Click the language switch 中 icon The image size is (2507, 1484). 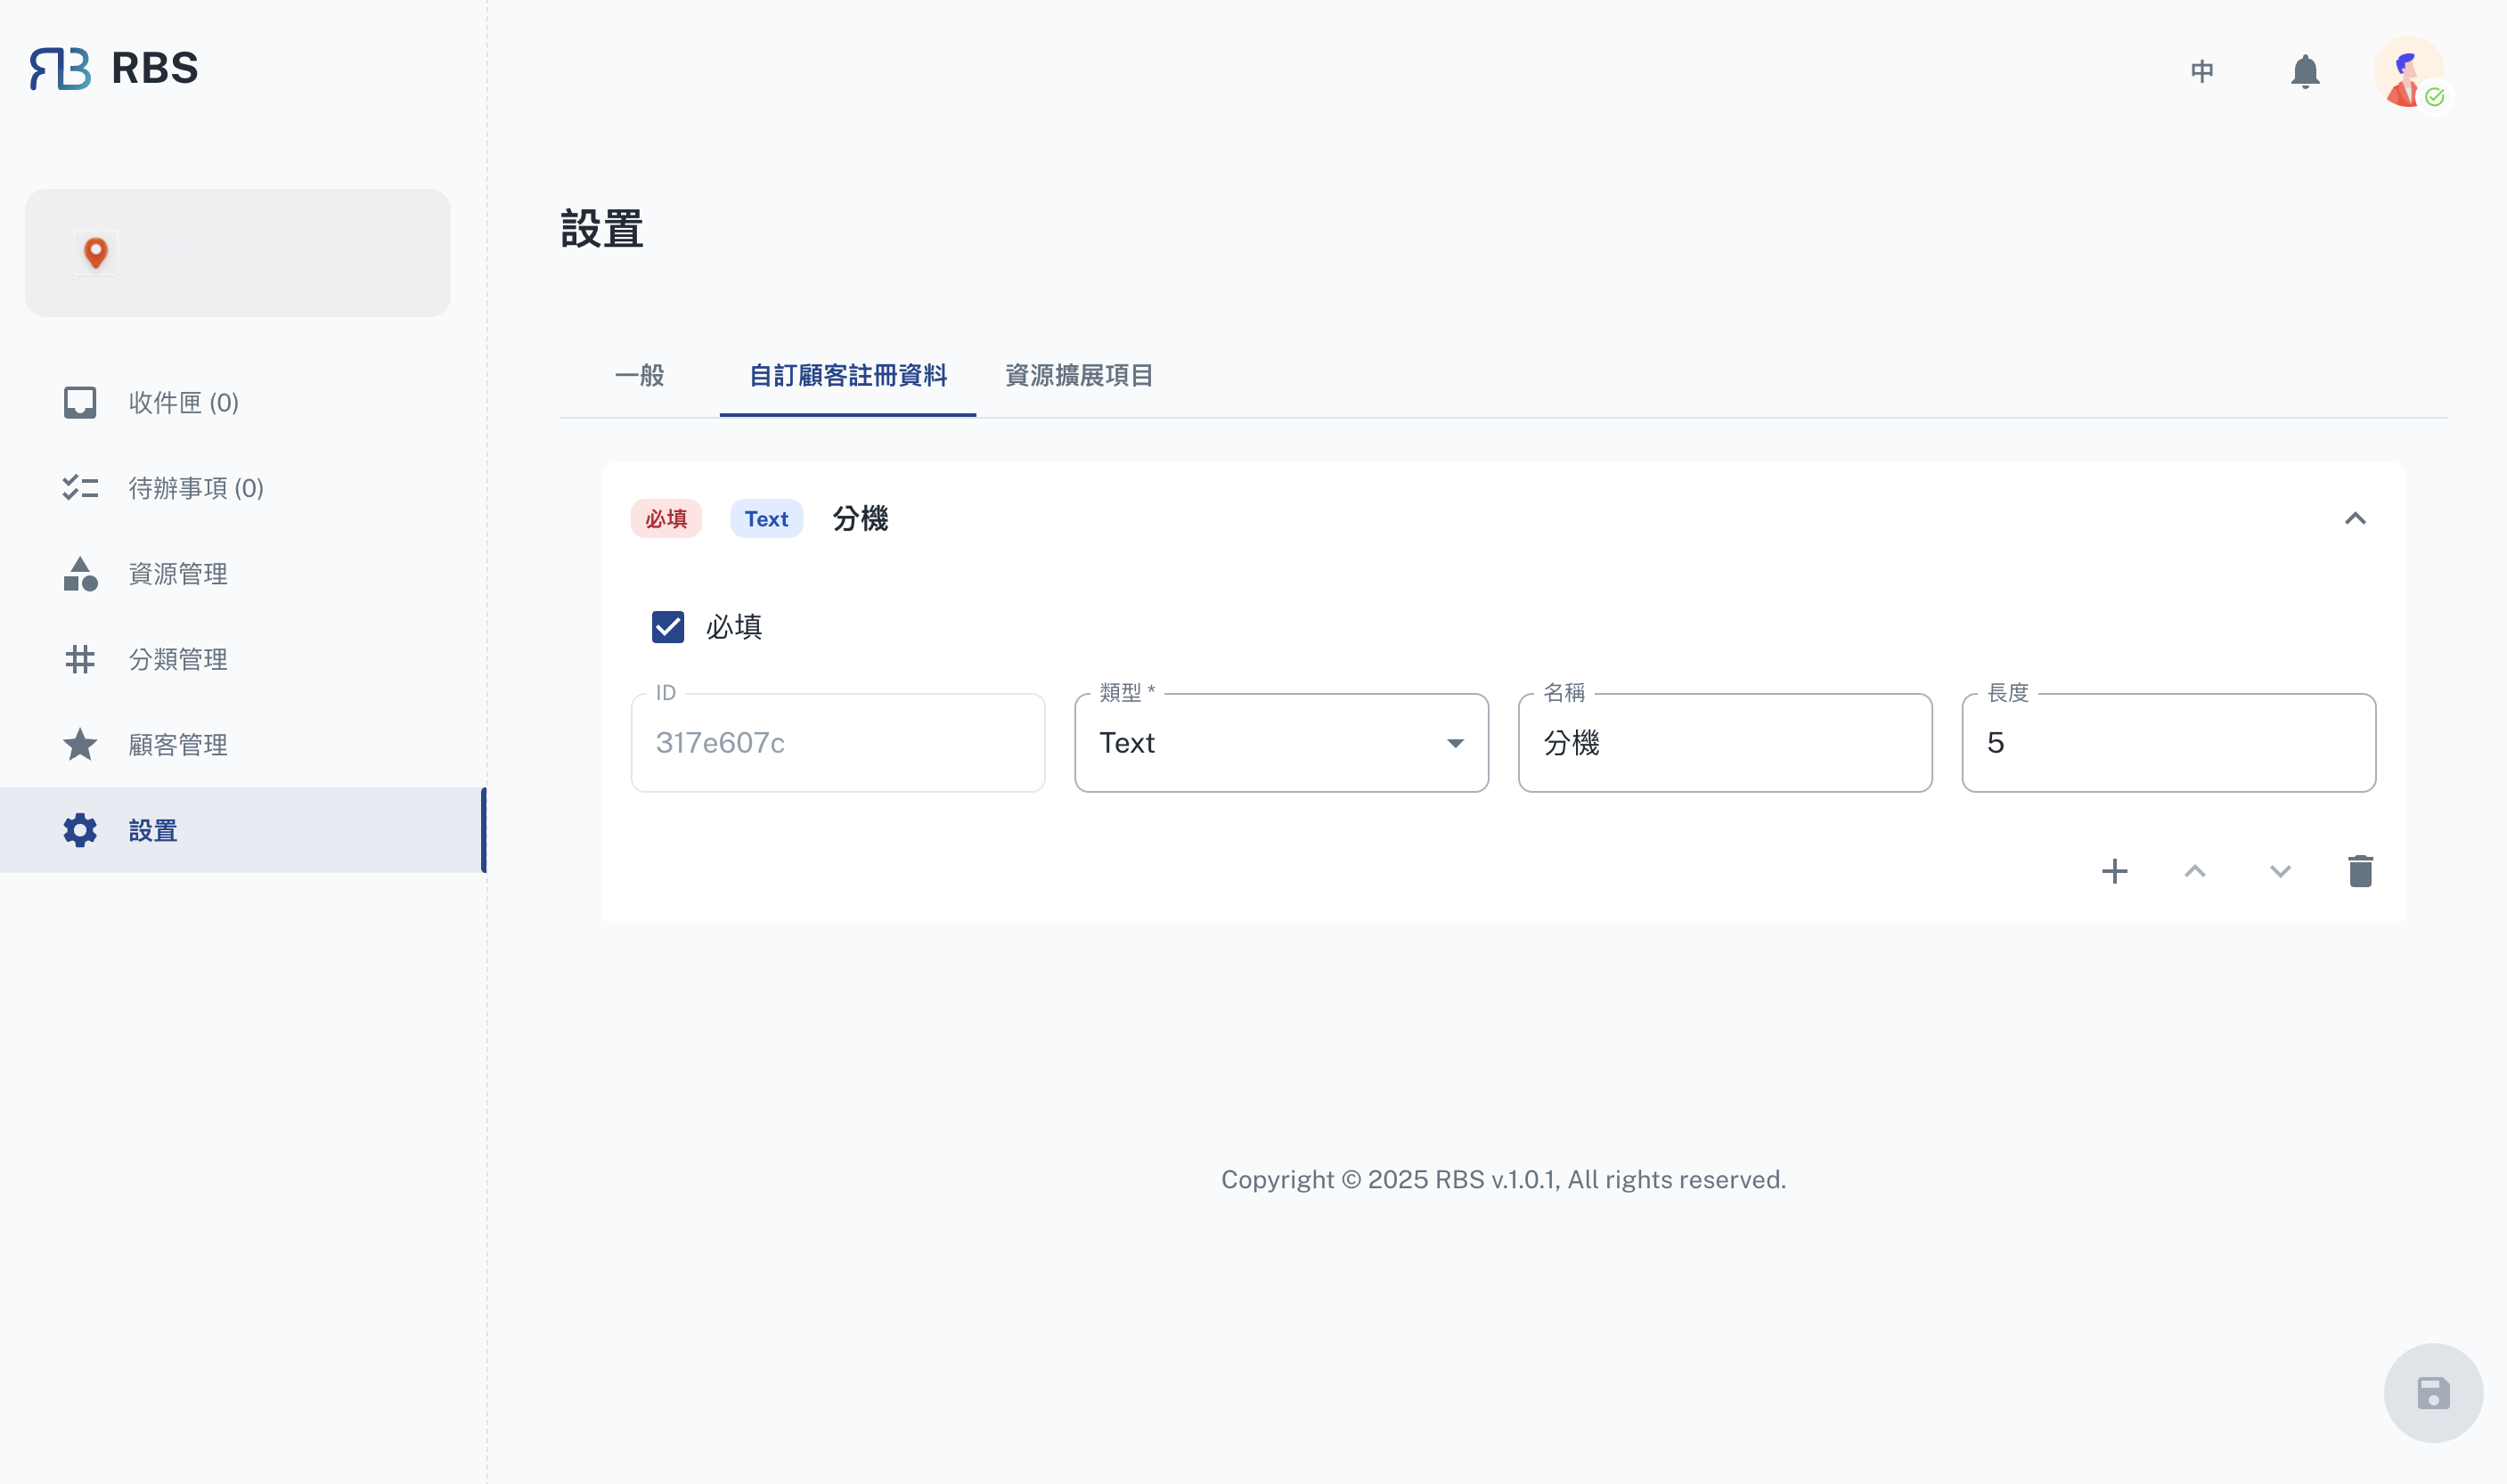[2201, 72]
